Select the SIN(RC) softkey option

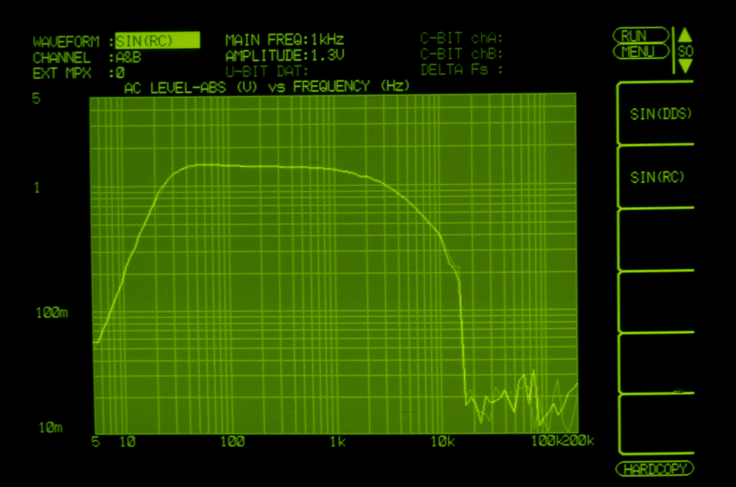(657, 177)
